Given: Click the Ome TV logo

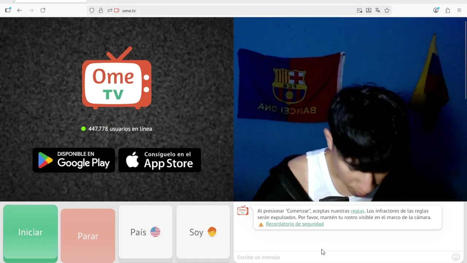Looking at the screenshot, I should coord(117,78).
